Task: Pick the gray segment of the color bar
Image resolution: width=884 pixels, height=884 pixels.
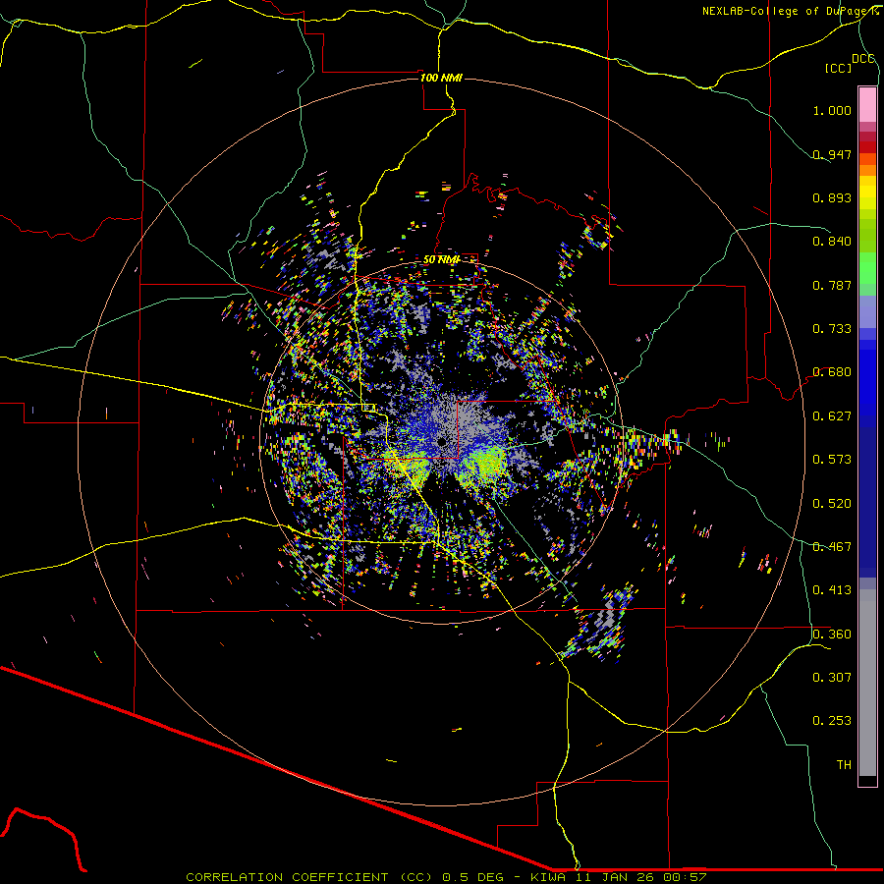Action: pos(867,683)
